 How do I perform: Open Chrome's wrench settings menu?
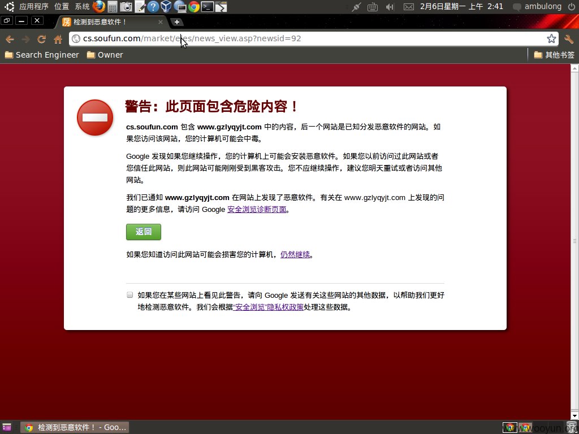click(569, 38)
